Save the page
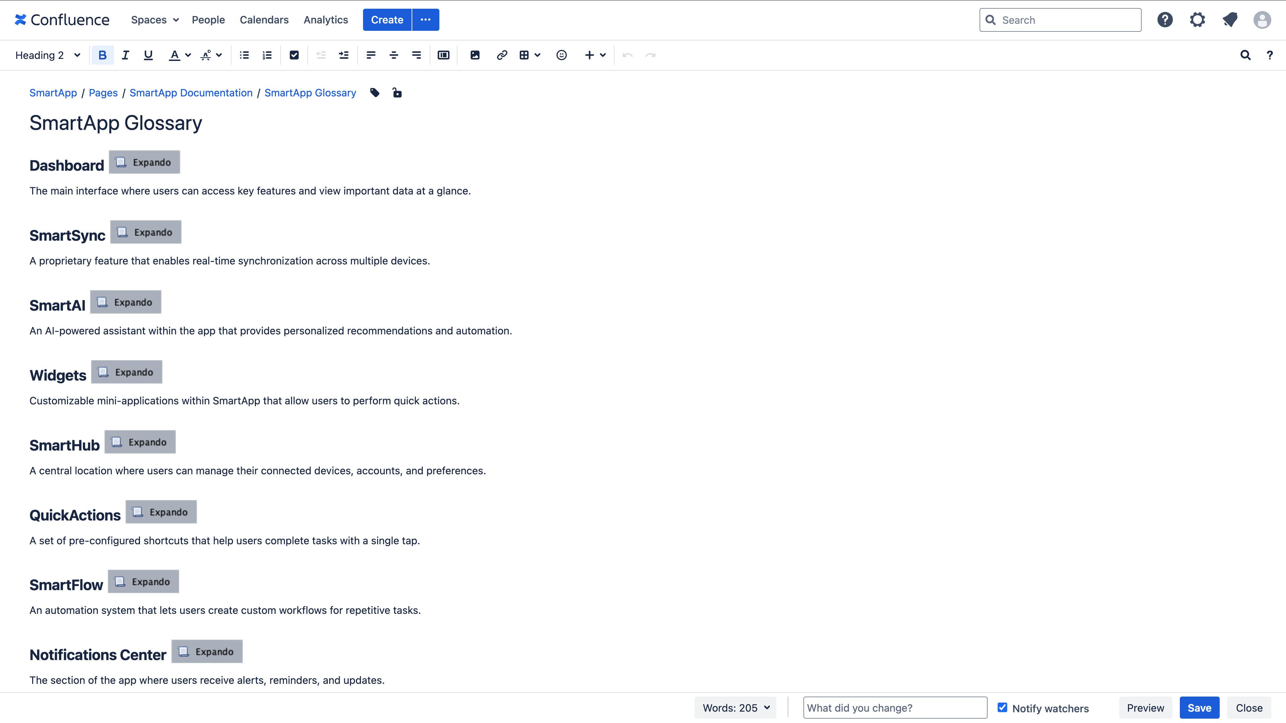 click(x=1200, y=708)
